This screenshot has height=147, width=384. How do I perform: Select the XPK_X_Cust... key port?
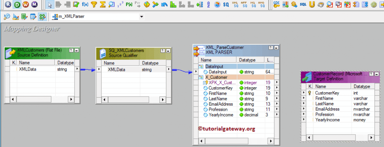[222, 83]
